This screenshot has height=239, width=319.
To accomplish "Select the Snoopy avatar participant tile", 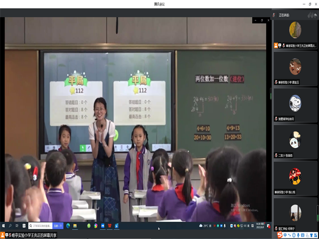I will pos(295,105).
